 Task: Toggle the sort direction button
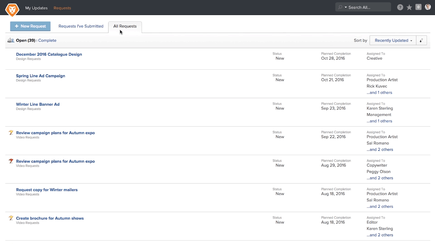tap(421, 40)
